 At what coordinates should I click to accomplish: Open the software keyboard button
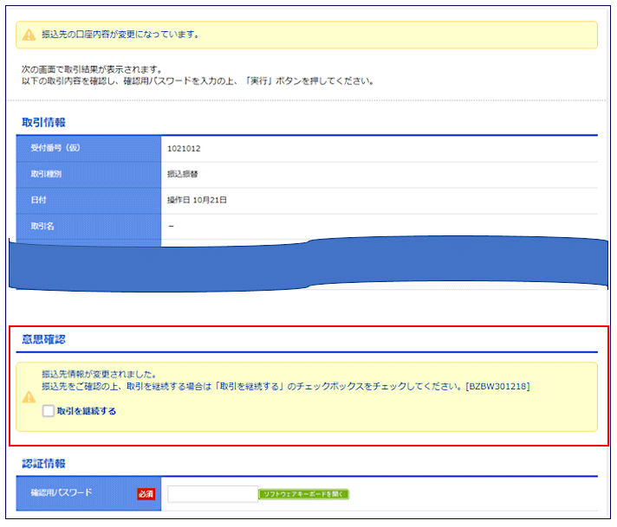(303, 494)
